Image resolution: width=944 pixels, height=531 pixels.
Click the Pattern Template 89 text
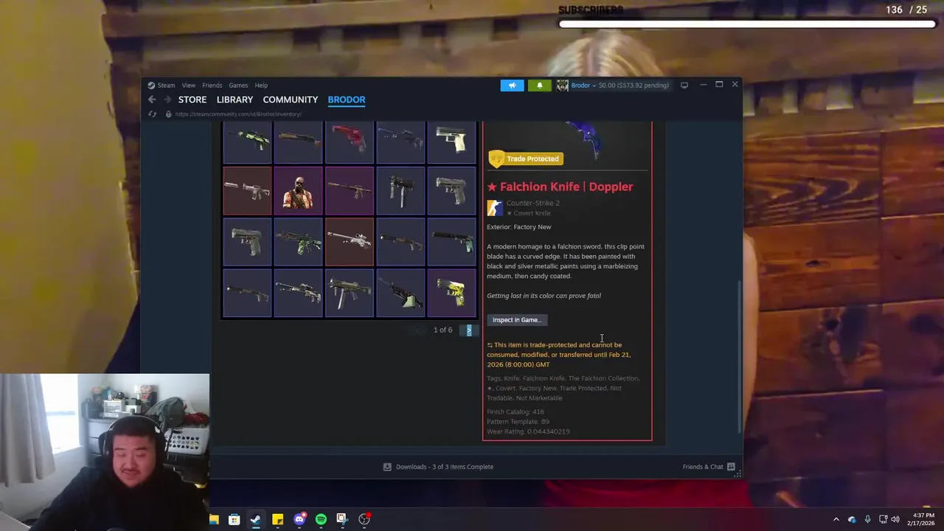point(518,422)
